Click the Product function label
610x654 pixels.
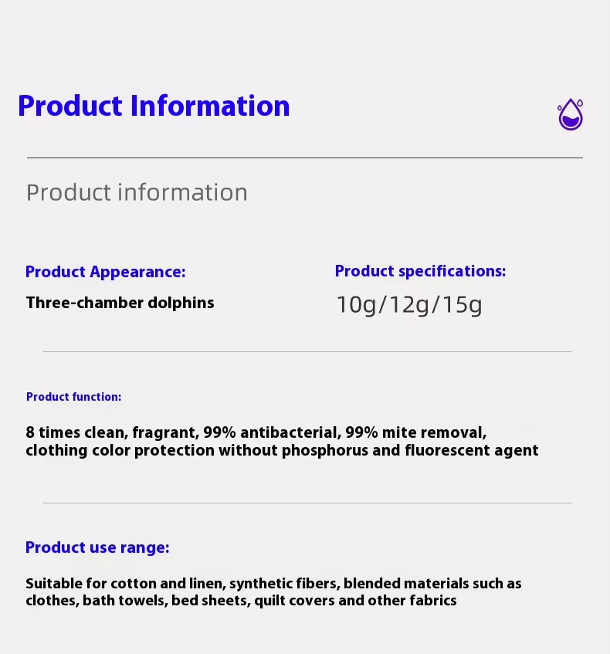73,397
